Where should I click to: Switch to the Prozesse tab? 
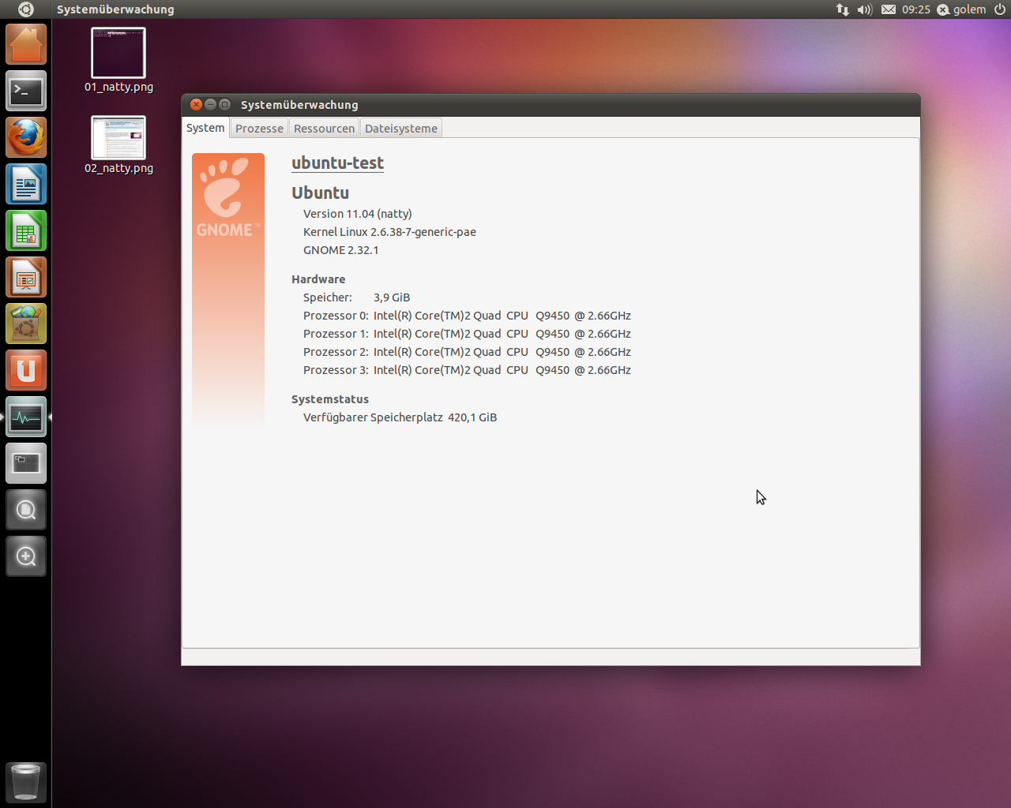(x=259, y=128)
